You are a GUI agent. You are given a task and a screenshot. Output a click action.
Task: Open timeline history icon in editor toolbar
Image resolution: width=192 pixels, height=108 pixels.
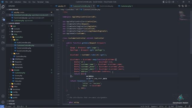[x=179, y=6]
